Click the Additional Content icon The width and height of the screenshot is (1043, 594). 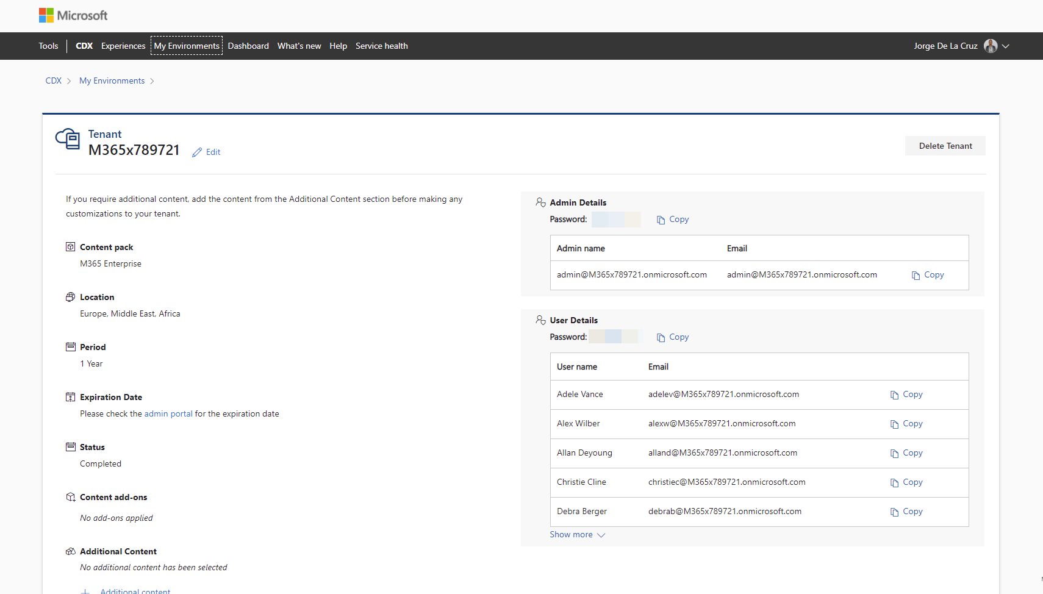pyautogui.click(x=71, y=551)
